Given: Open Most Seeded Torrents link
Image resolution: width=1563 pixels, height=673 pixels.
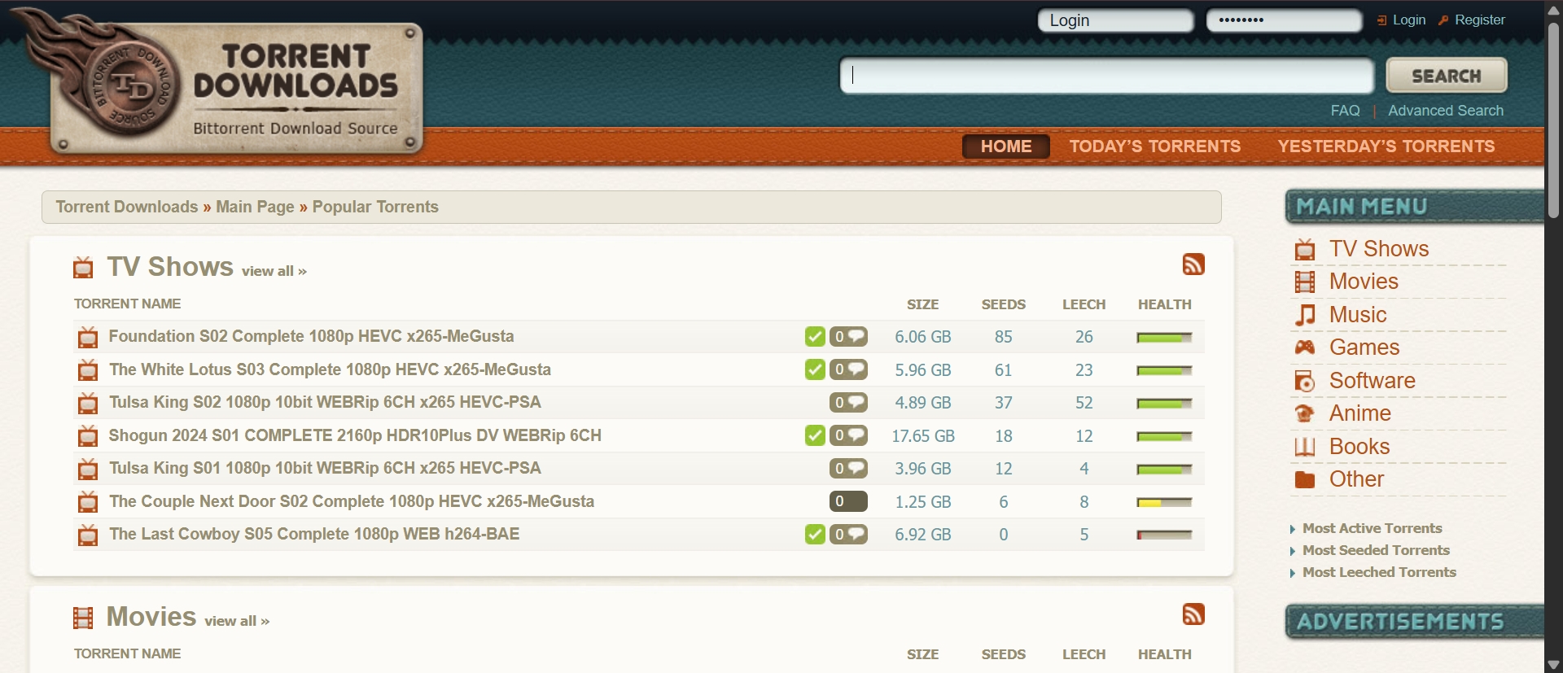Looking at the screenshot, I should pos(1376,550).
